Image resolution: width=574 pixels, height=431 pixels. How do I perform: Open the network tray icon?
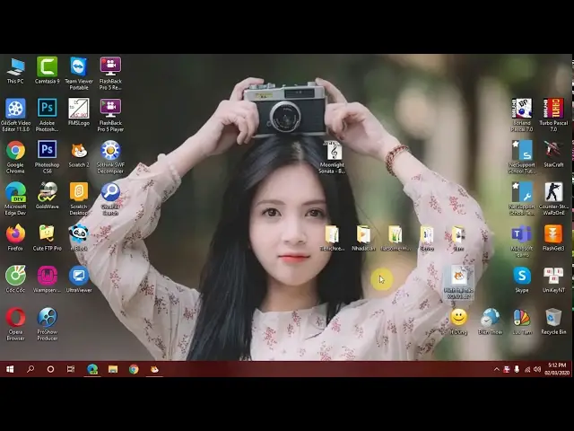tap(527, 369)
